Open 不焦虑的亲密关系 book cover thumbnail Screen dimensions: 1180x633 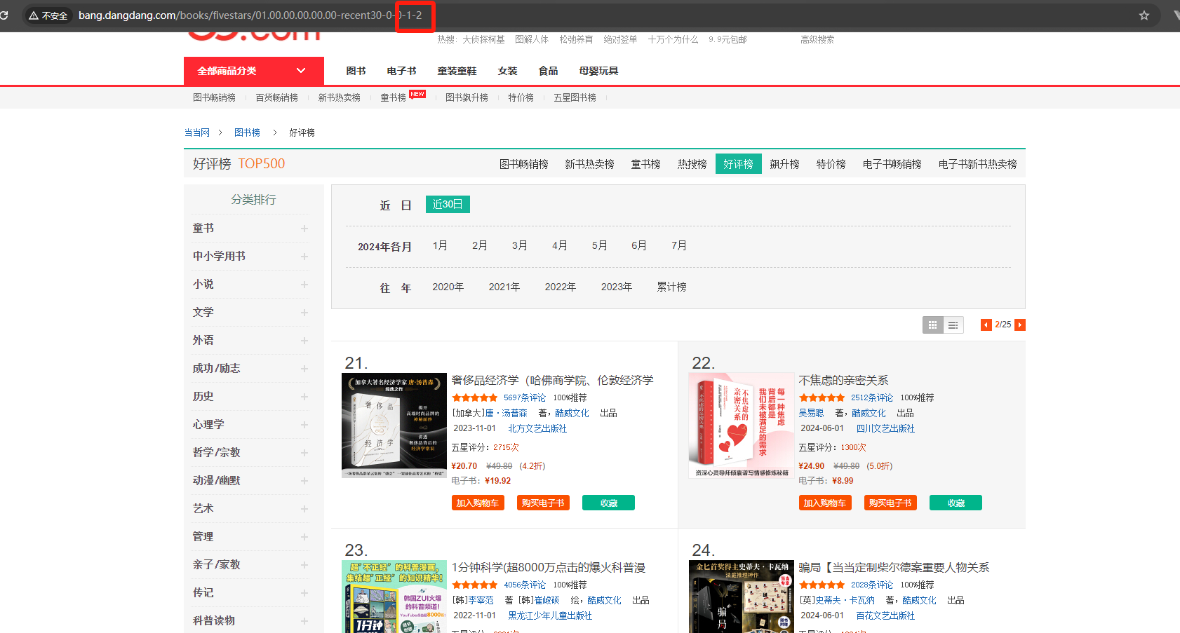tap(742, 426)
